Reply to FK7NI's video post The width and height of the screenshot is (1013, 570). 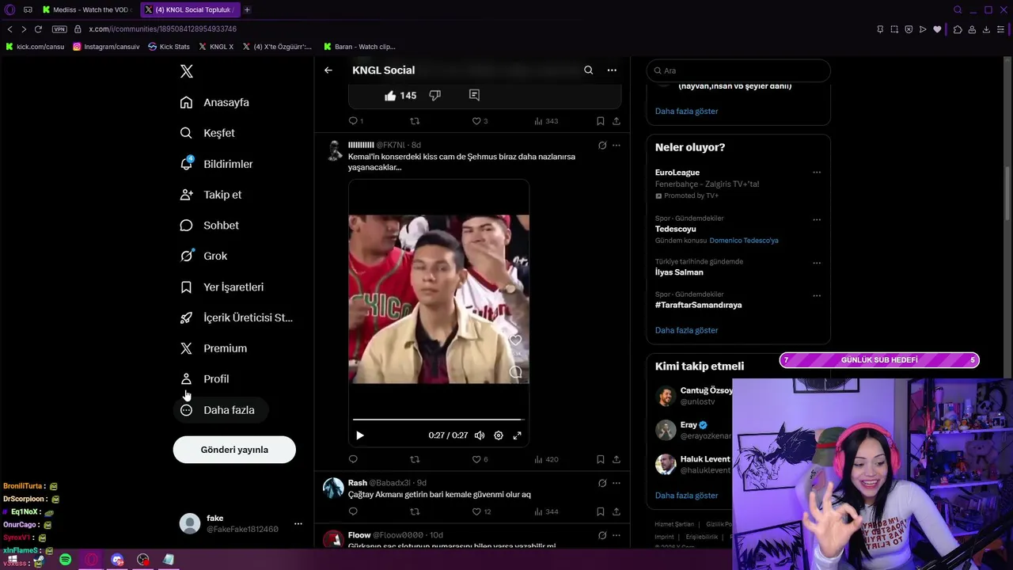click(x=353, y=459)
